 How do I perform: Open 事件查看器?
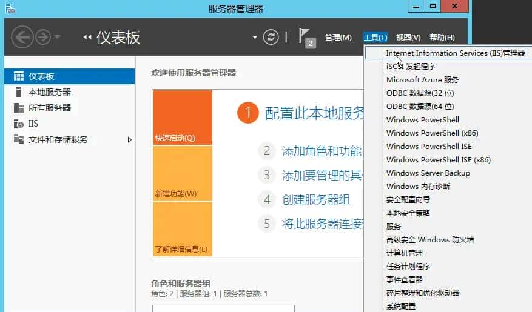(x=405, y=279)
